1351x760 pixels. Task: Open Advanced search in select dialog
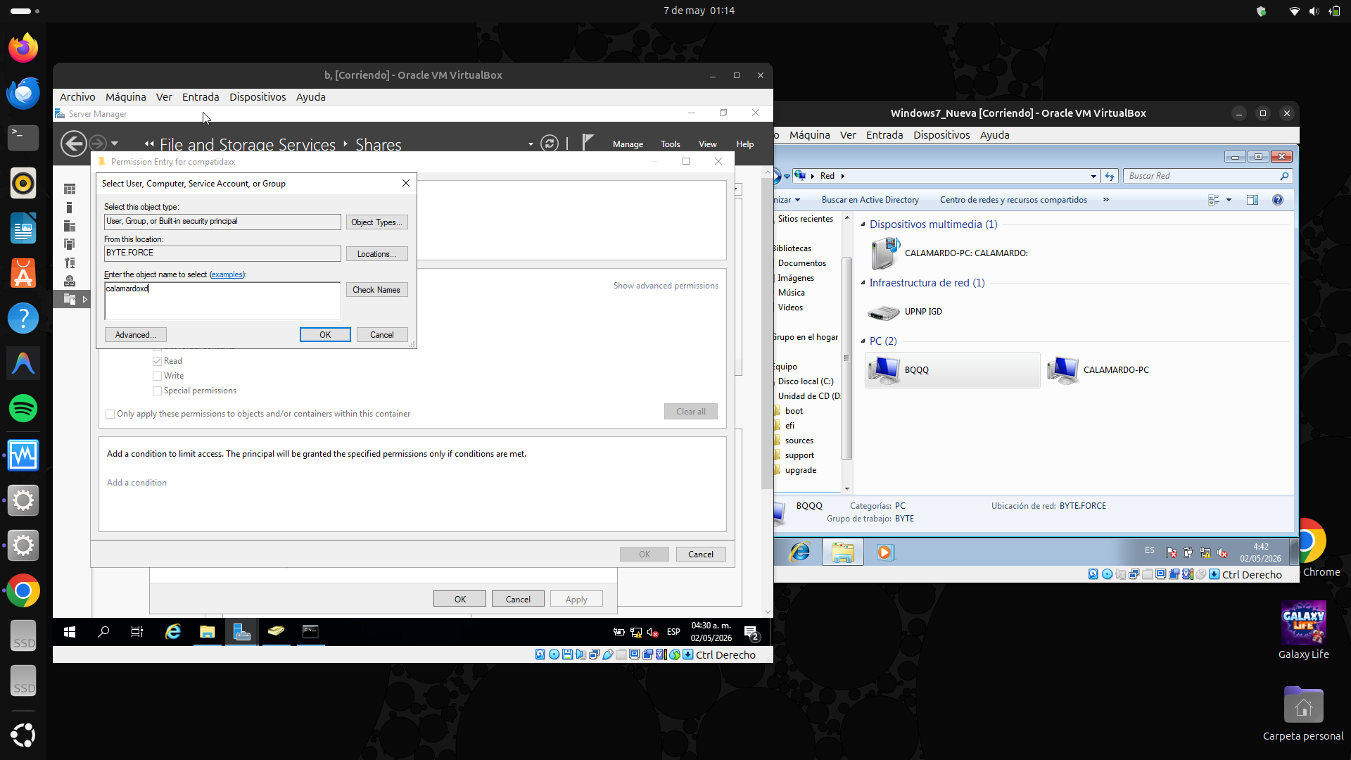(136, 335)
